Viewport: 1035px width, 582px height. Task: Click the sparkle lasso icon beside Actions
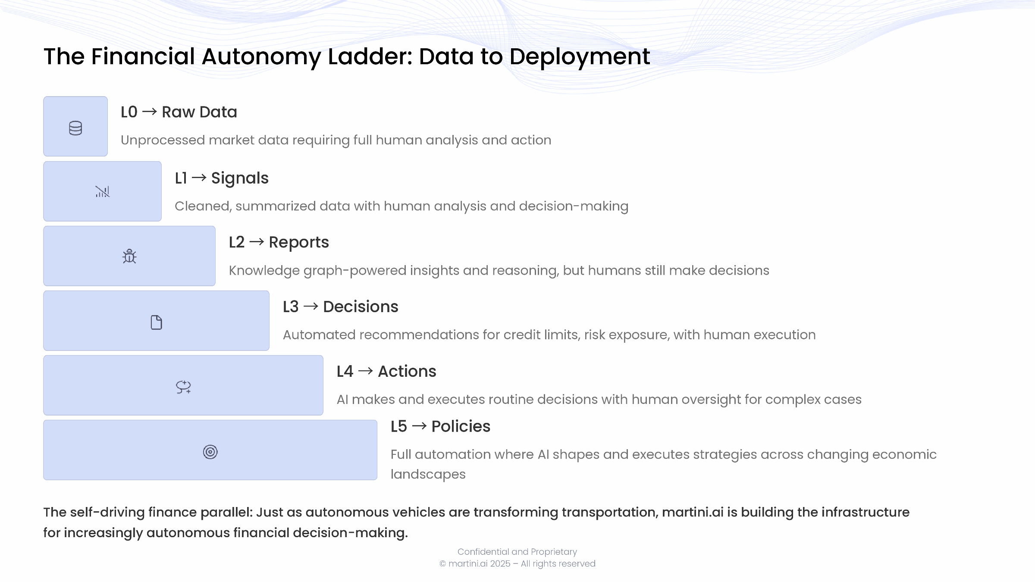pyautogui.click(x=183, y=387)
